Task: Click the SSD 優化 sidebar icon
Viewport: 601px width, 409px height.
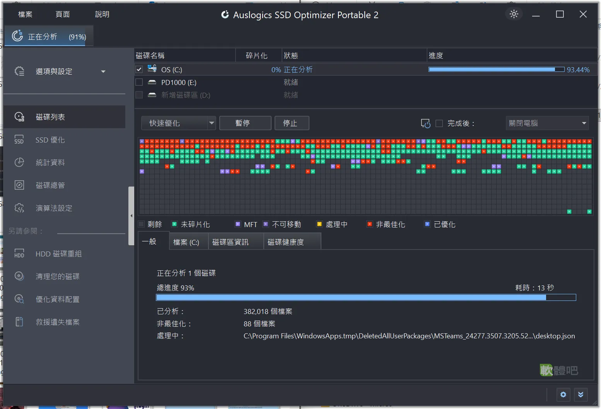Action: (19, 139)
